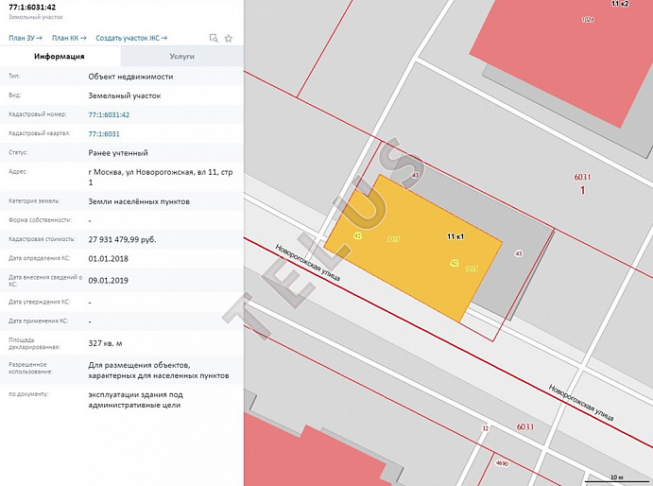The width and height of the screenshot is (653, 486).
Task: Open the План КК link
Action: pos(69,38)
